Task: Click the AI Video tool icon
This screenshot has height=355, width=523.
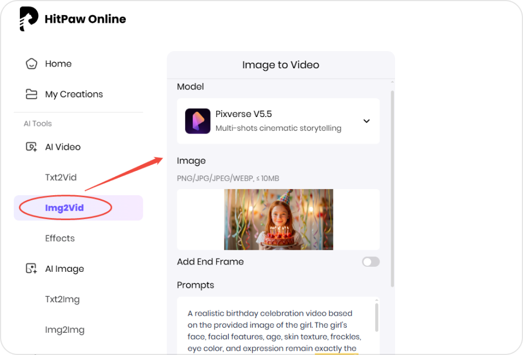Action: point(32,146)
